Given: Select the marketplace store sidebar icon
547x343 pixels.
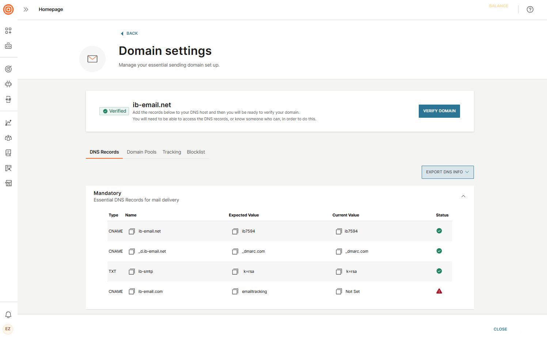Looking at the screenshot, I should (x=8, y=183).
